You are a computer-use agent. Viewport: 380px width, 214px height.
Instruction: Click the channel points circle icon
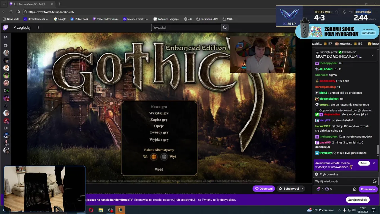327,189
